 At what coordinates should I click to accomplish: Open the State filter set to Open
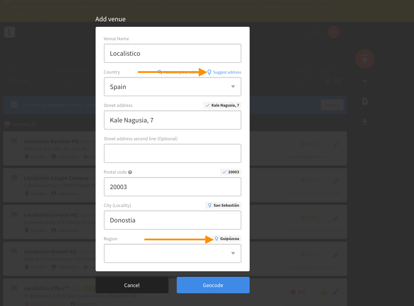pyautogui.click(x=28, y=81)
